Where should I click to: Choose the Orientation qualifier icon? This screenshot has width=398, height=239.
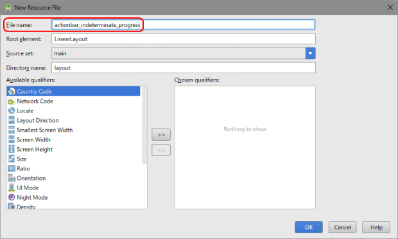pos(12,178)
